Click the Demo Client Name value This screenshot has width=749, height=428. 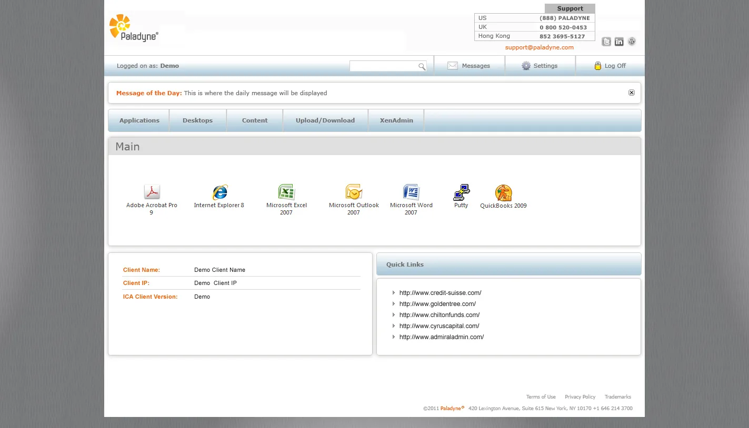219,270
